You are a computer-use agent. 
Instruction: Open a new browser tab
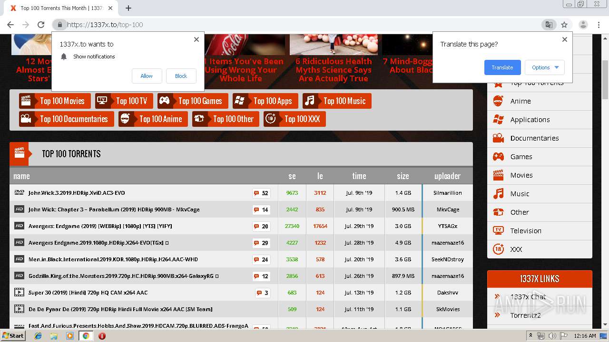click(x=128, y=8)
